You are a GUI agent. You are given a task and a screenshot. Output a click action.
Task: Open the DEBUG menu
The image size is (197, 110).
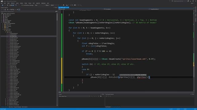click(x=22, y=3)
